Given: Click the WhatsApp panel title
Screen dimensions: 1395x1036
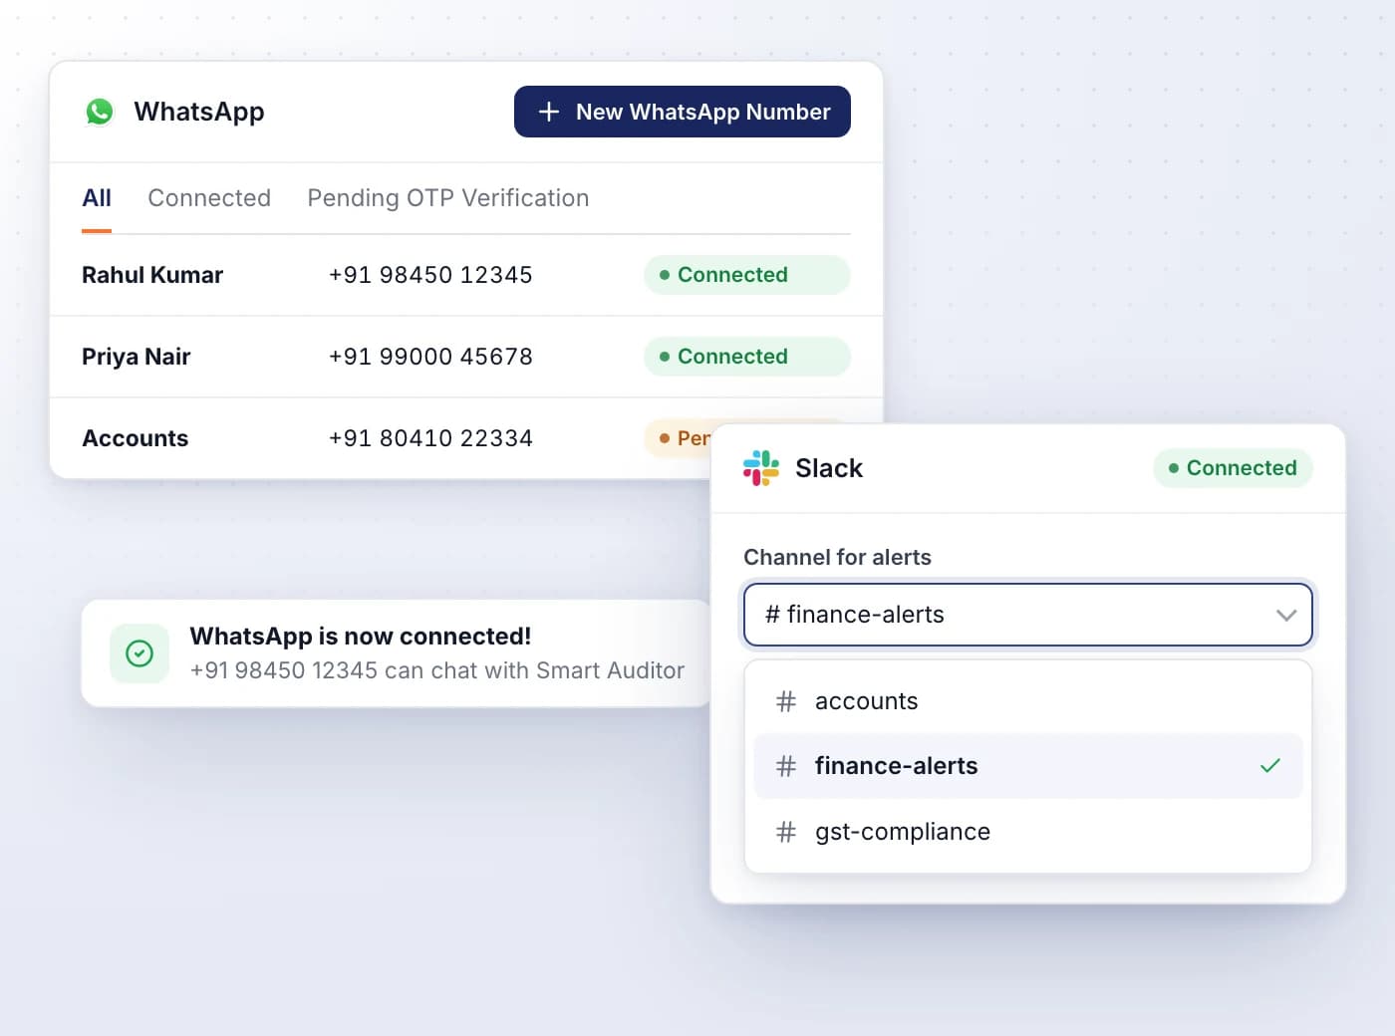Looking at the screenshot, I should click(199, 112).
